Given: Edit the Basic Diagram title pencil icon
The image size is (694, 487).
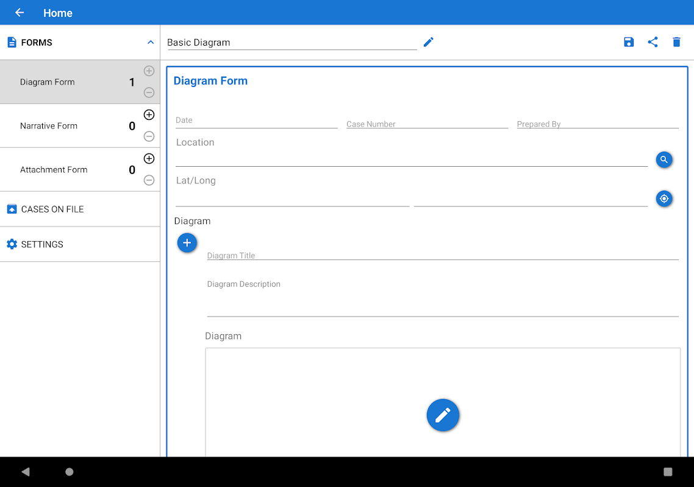Looking at the screenshot, I should [429, 42].
